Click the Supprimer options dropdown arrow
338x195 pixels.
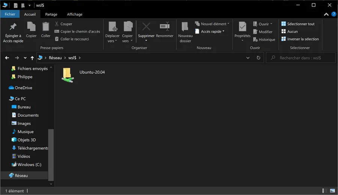(146, 41)
